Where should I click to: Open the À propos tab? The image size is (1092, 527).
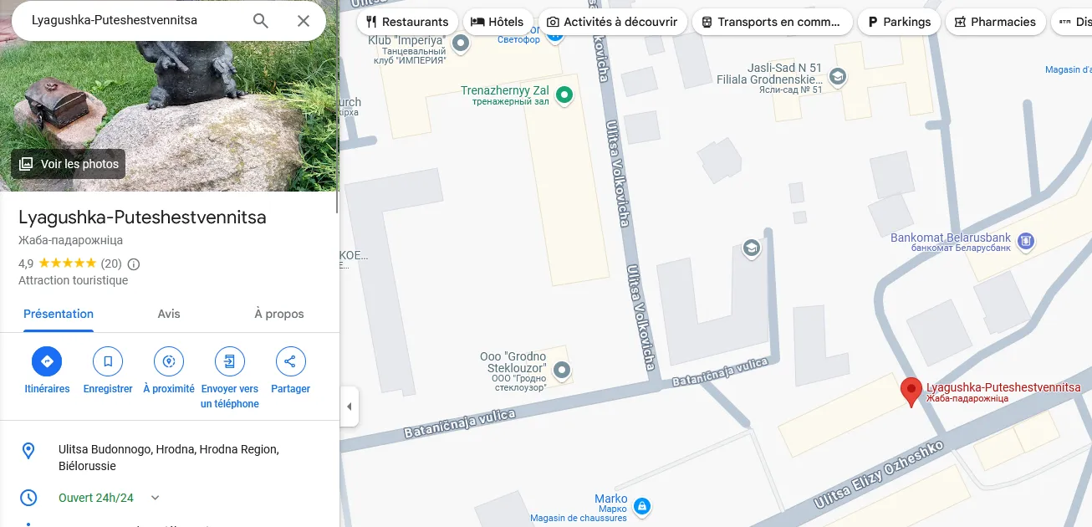pos(279,314)
